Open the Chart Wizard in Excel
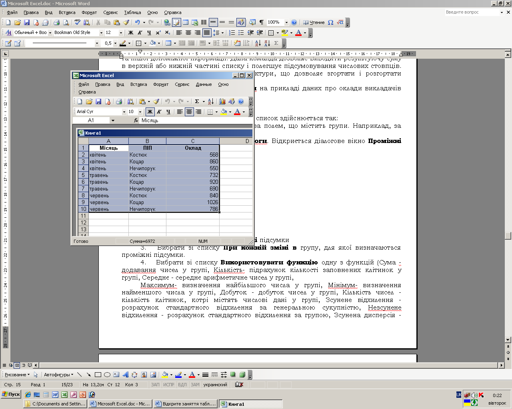 click(x=222, y=101)
